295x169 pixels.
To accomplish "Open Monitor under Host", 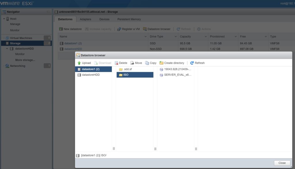I will (15, 30).
